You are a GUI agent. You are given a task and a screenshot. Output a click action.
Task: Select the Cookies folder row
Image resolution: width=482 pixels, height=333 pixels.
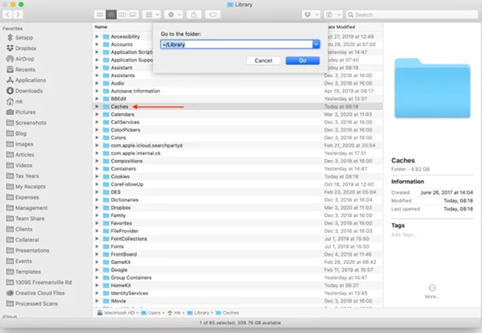pyautogui.click(x=238, y=177)
